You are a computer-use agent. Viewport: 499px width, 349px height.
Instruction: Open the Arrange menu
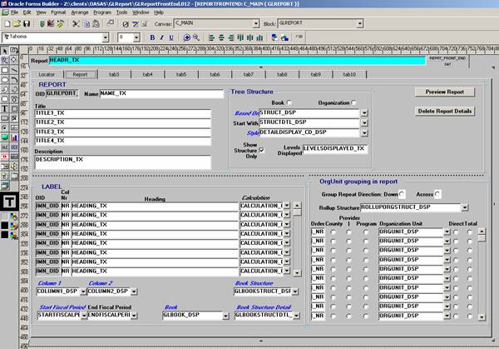coord(80,12)
